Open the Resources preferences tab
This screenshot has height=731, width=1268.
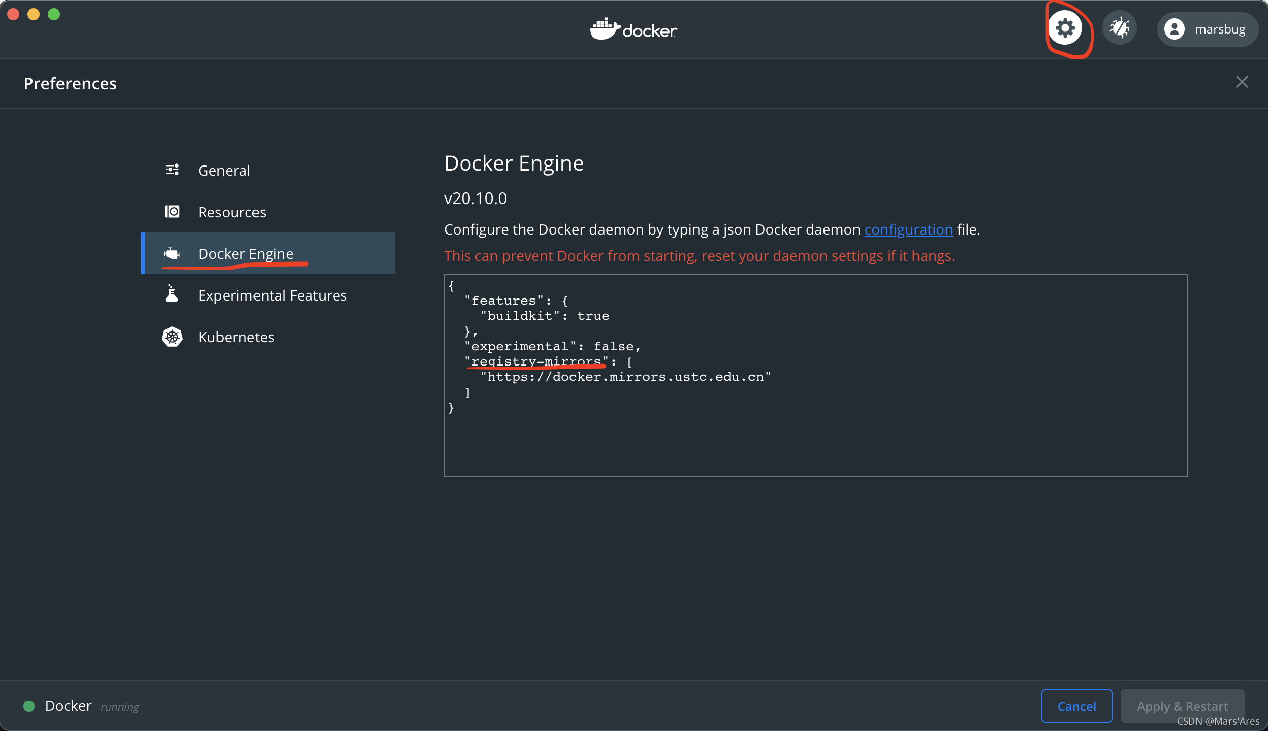(268, 212)
